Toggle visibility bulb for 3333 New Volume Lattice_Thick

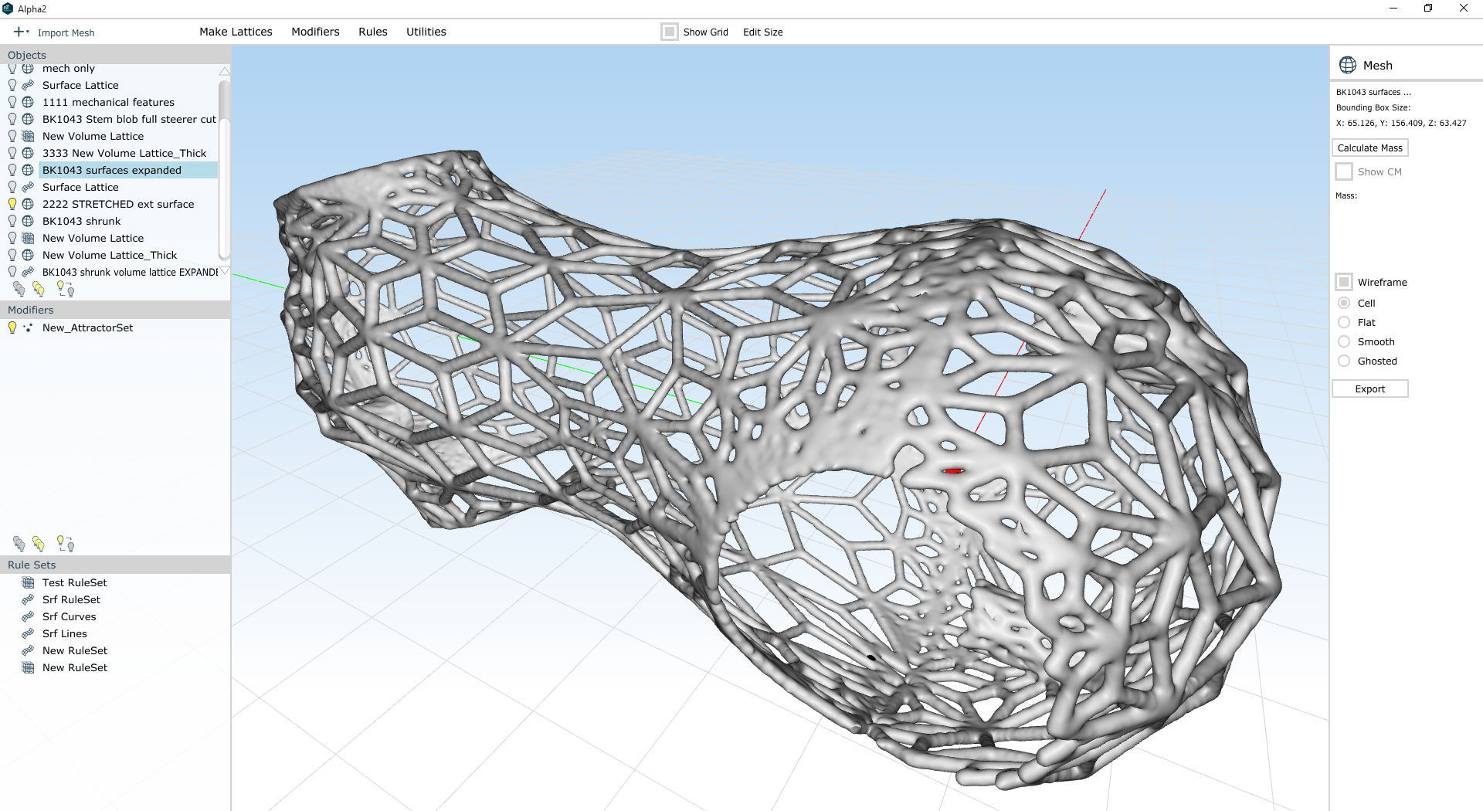tap(12, 153)
